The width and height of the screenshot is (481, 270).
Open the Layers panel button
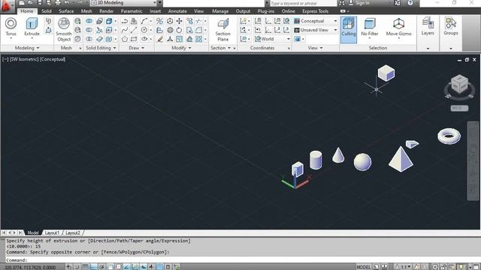coord(428,26)
